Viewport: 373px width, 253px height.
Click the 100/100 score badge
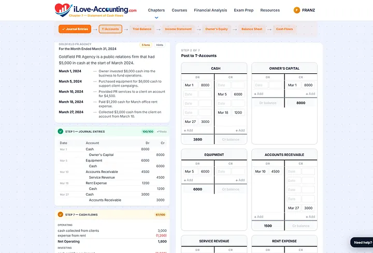(148, 132)
